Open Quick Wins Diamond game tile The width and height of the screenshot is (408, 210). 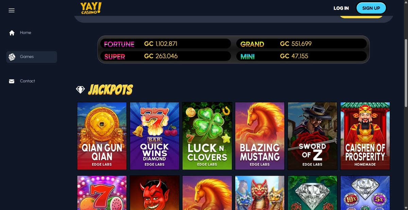coord(154,136)
